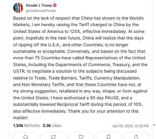Image resolution: width=157 pixels, height=139 pixels.
Task: Click the small red mark at right edge
Action: (x=154, y=125)
